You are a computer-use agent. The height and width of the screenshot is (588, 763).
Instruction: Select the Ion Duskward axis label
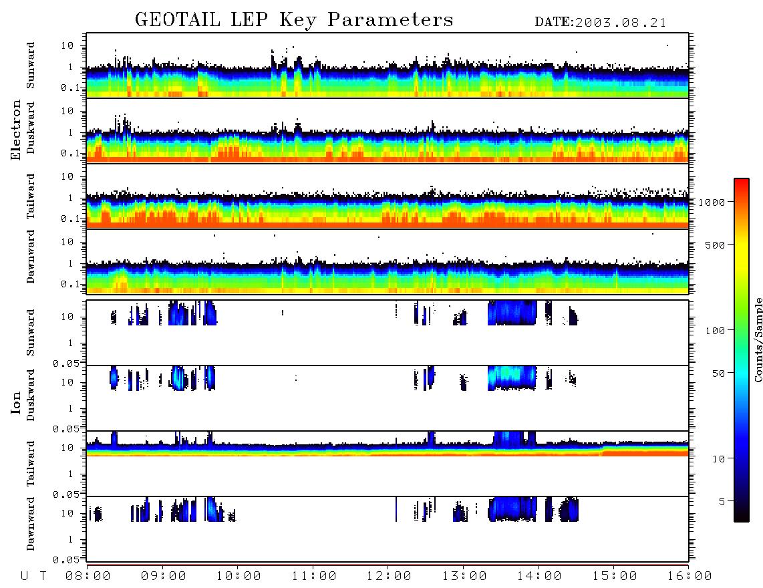coord(31,395)
